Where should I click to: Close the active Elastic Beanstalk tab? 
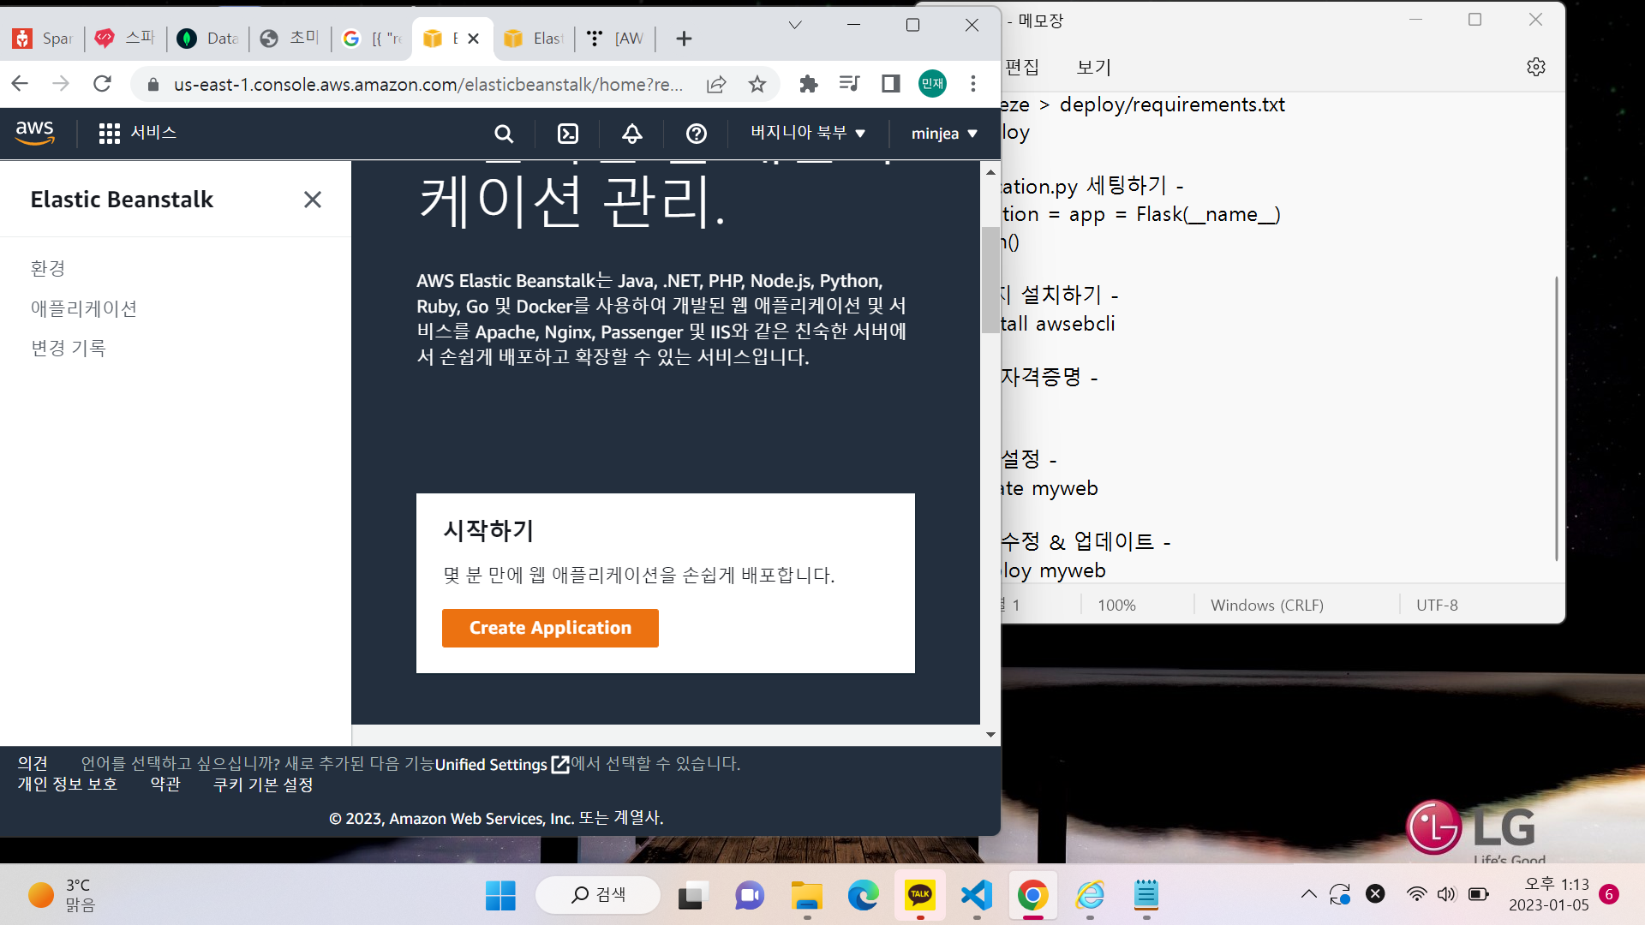point(473,38)
